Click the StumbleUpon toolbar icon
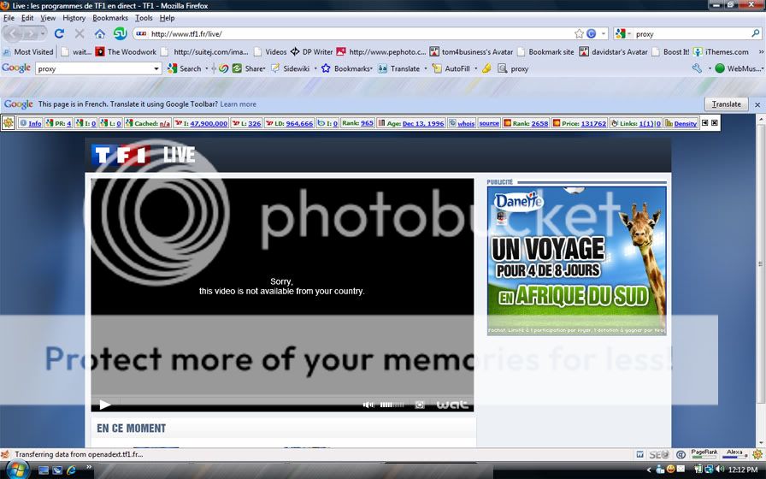The height and width of the screenshot is (479, 766). tap(121, 33)
